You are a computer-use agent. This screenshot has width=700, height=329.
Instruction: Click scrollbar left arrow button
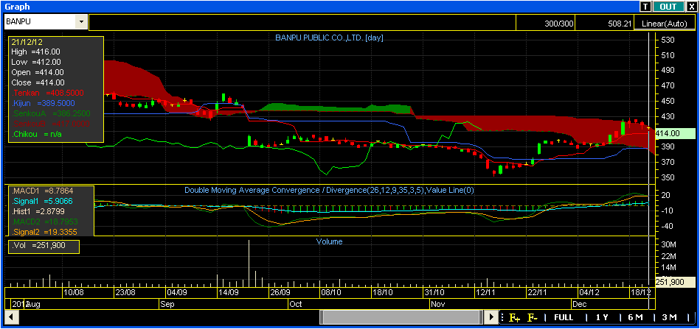point(11,317)
